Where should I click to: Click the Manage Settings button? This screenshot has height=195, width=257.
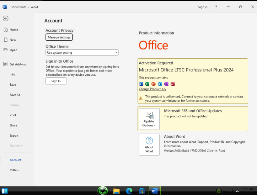point(59,37)
